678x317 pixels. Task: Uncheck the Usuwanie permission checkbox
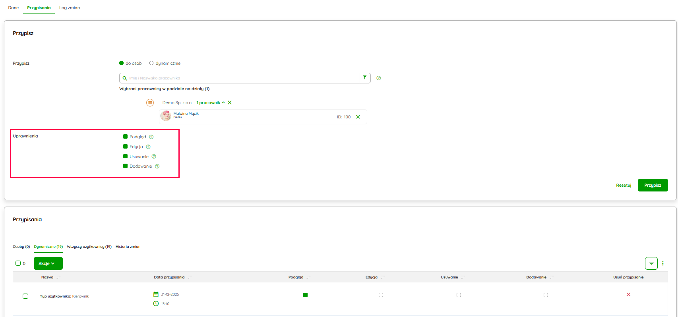(126, 157)
